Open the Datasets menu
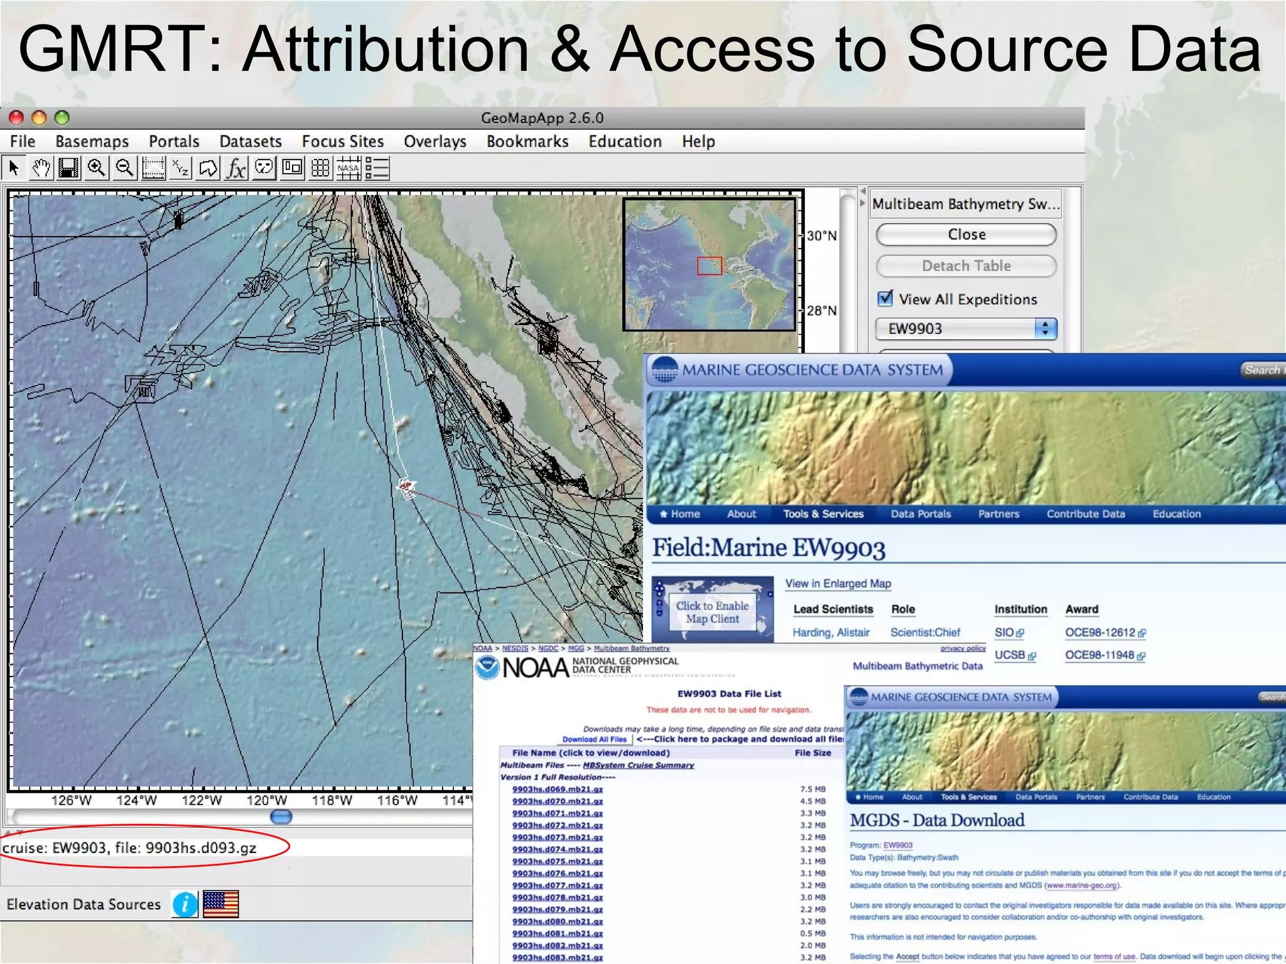The width and height of the screenshot is (1286, 964). 251,141
